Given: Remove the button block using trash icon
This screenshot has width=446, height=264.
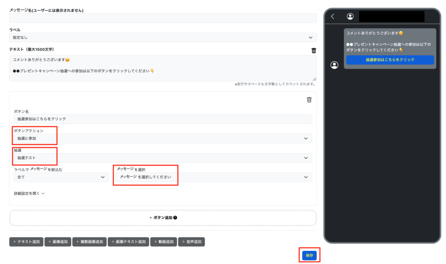Looking at the screenshot, I should point(309,100).
